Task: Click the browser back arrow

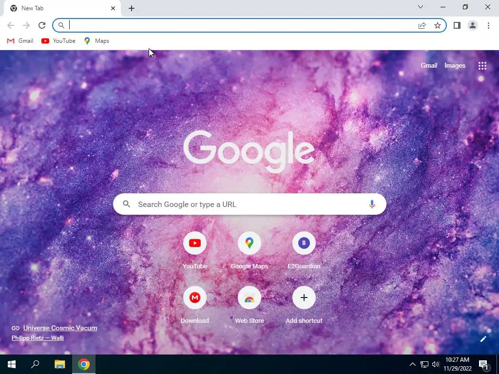Action: (11, 25)
